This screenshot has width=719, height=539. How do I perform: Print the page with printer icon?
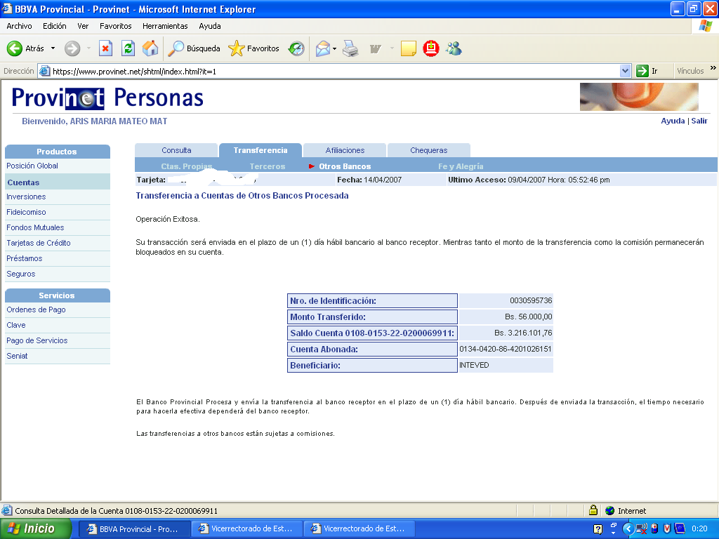tap(351, 48)
